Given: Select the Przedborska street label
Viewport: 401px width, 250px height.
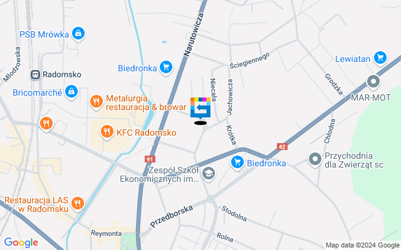Looking at the screenshot, I should click(171, 216).
